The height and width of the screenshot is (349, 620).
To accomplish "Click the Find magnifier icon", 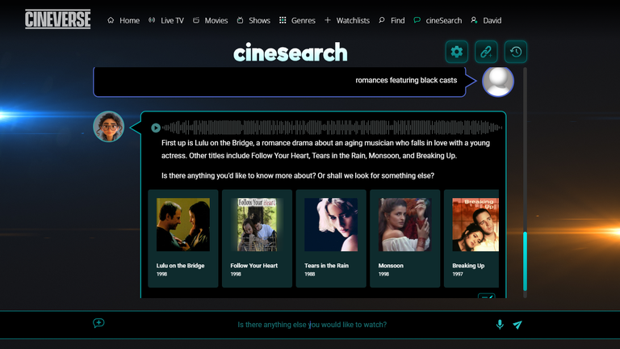I will (382, 20).
